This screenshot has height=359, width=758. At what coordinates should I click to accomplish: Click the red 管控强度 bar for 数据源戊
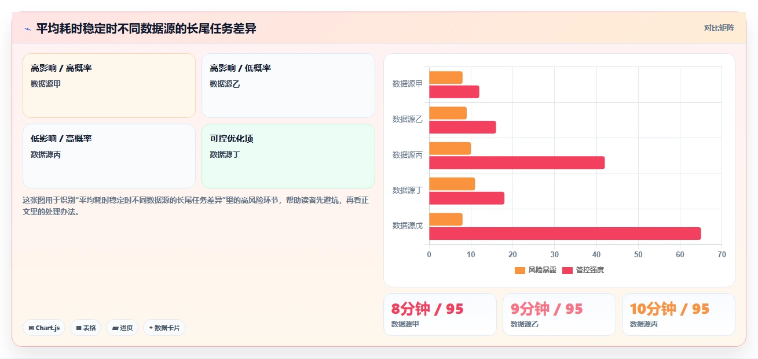pyautogui.click(x=565, y=234)
